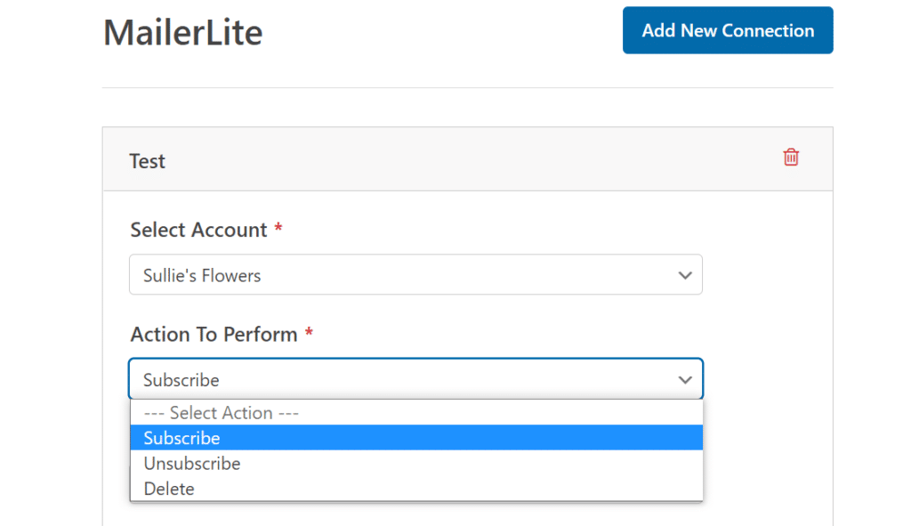
Task: Remove the Test connection using the delete icon
Action: point(791,157)
